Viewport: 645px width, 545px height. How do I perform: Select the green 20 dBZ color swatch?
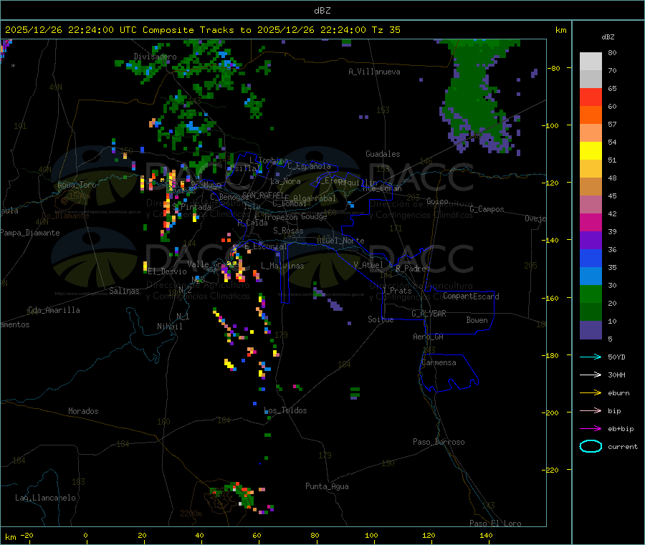(591, 294)
